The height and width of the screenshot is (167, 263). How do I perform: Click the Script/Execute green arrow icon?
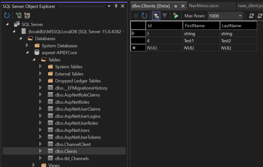tap(176, 15)
